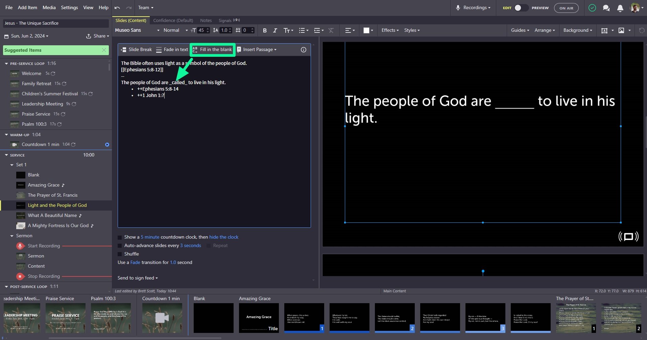
Task: Collapse the Sermon group
Action: point(12,236)
